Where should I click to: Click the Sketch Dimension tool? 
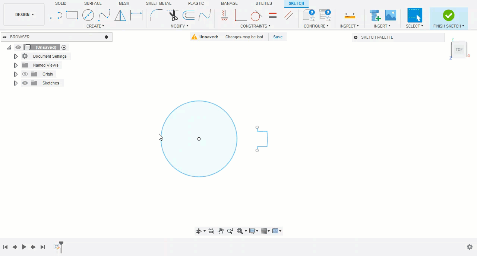coord(136,16)
